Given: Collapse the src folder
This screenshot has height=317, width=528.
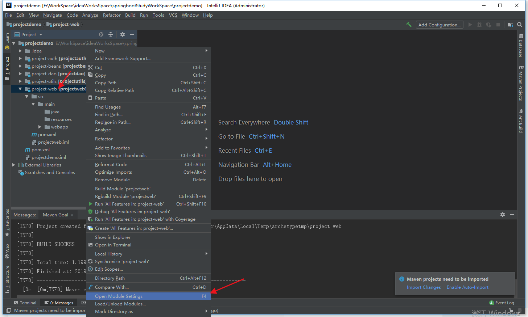Looking at the screenshot, I should 27,97.
